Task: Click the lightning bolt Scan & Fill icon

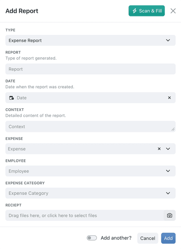Action: [135, 11]
